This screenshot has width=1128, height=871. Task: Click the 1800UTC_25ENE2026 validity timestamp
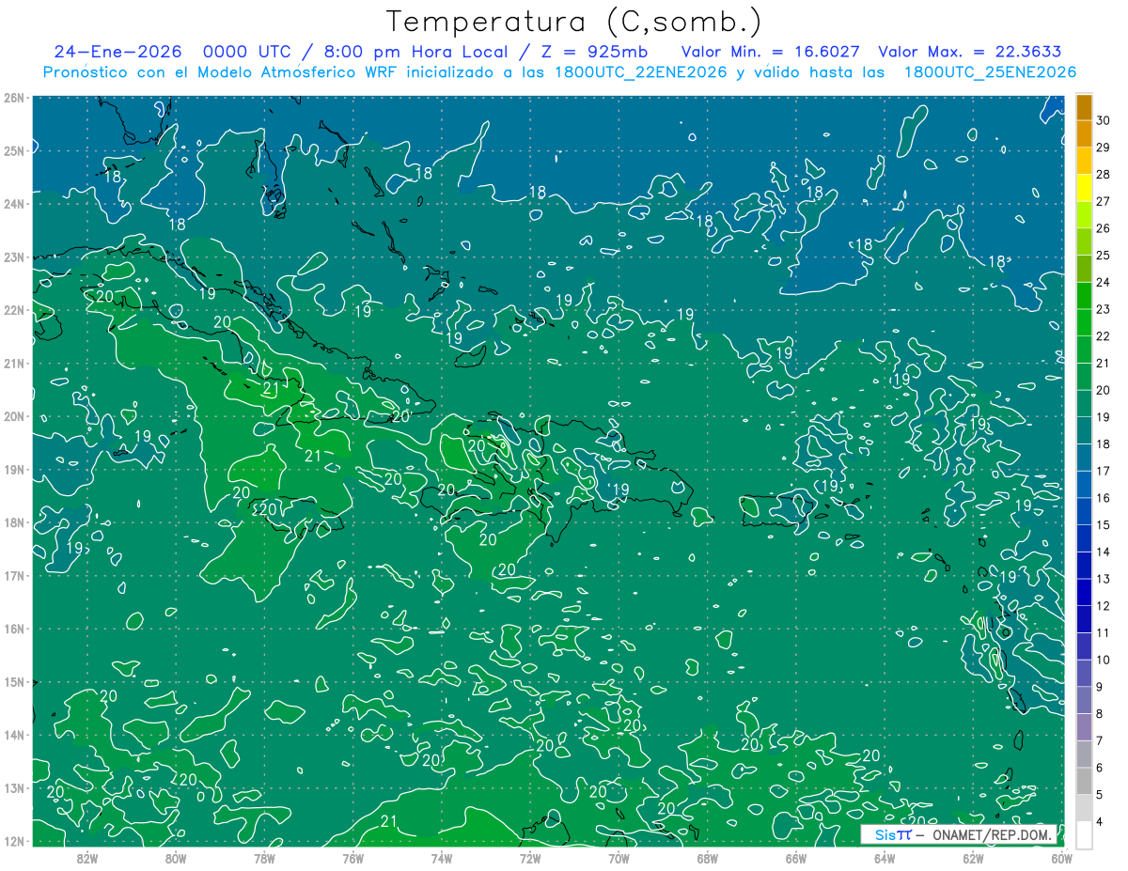click(x=990, y=72)
